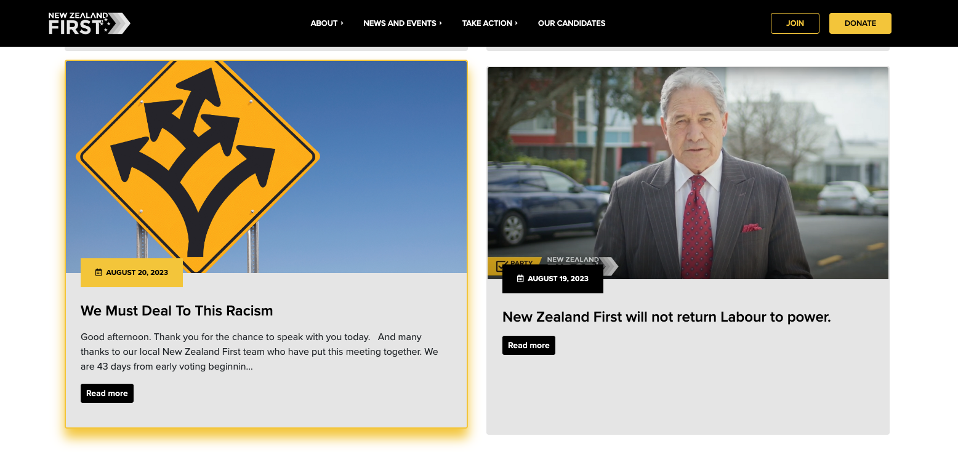Viewport: 958px width, 452px height.
Task: Open the News and Events menu
Action: click(400, 23)
